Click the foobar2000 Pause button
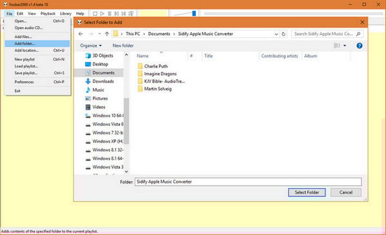Screen dimensions: 386x235 pos(110,14)
